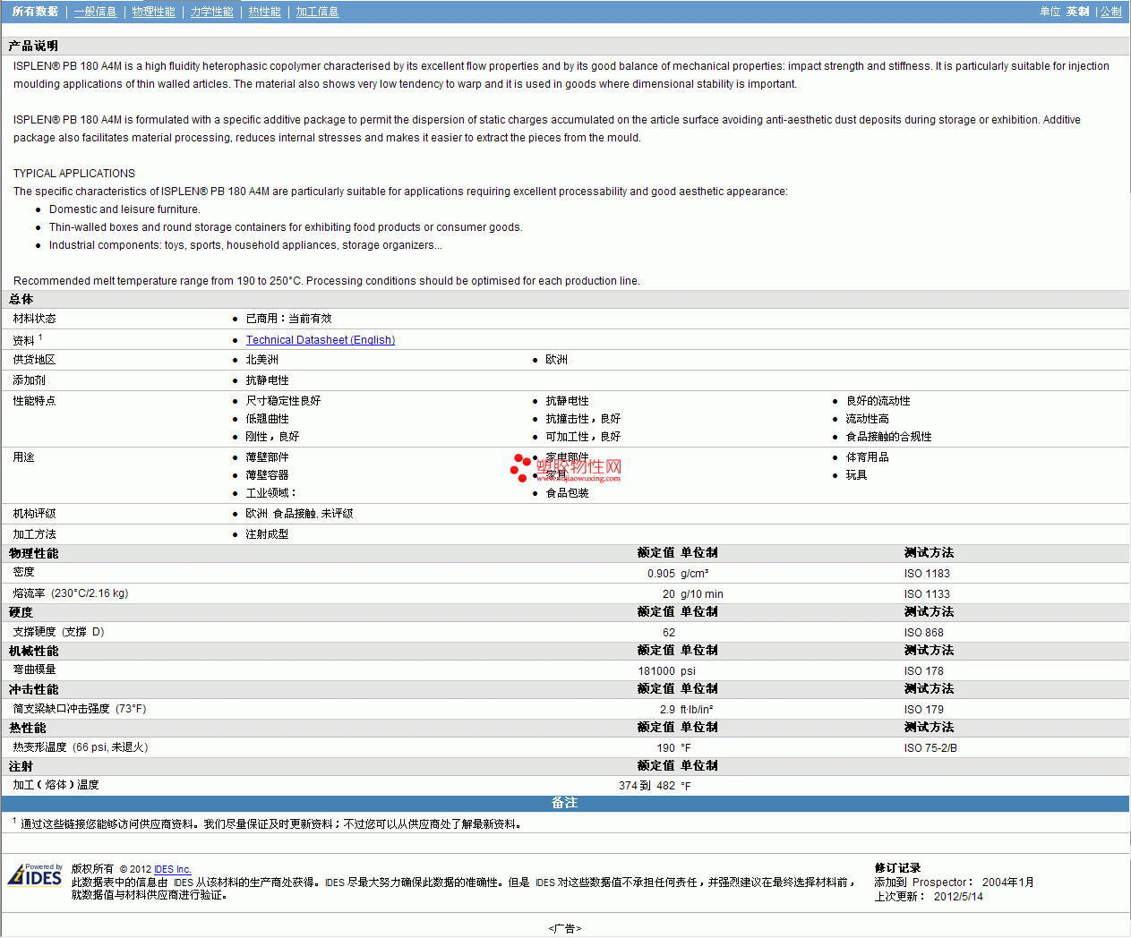The width and height of the screenshot is (1131, 938).
Task: Click the 食品接触的合规性 feature
Action: click(x=888, y=437)
